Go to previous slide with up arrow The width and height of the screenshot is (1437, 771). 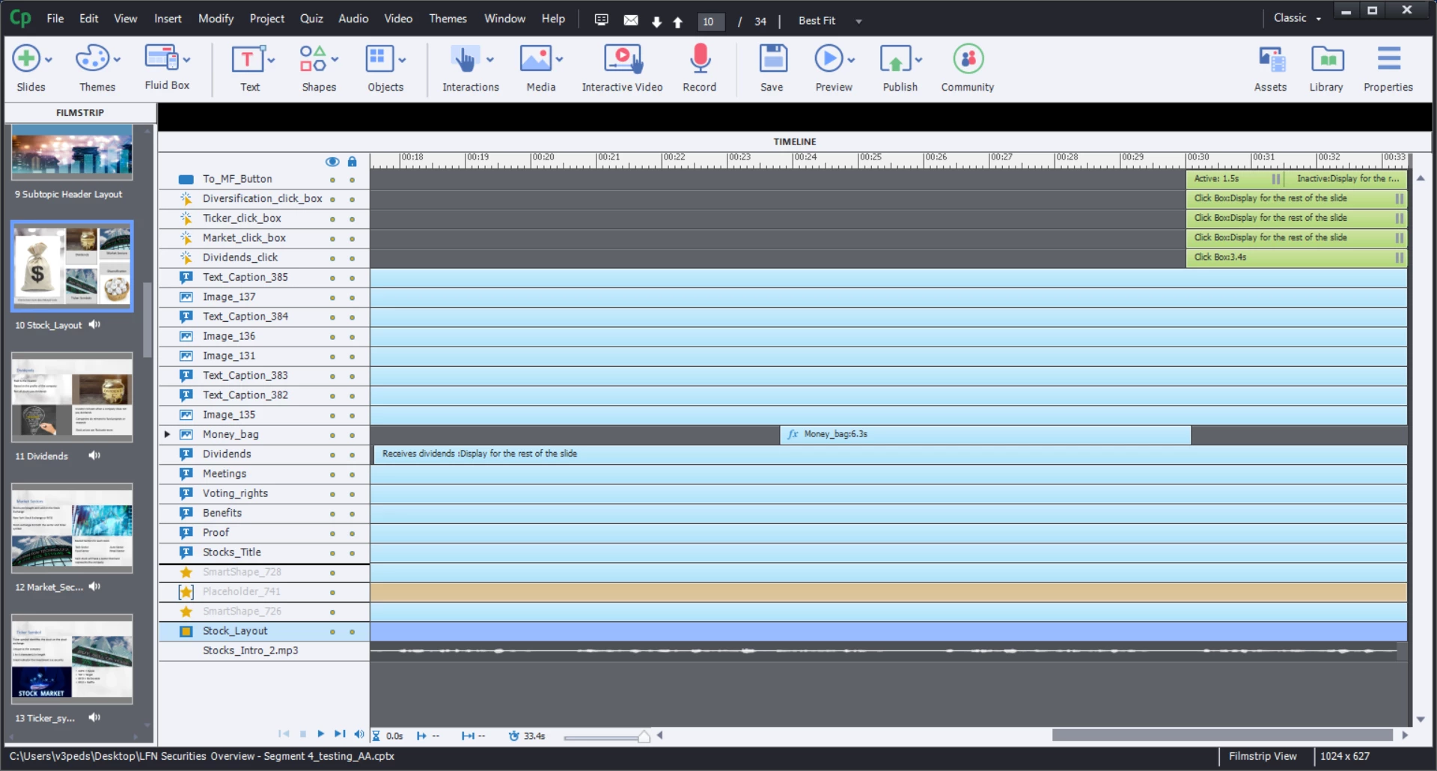coord(677,22)
